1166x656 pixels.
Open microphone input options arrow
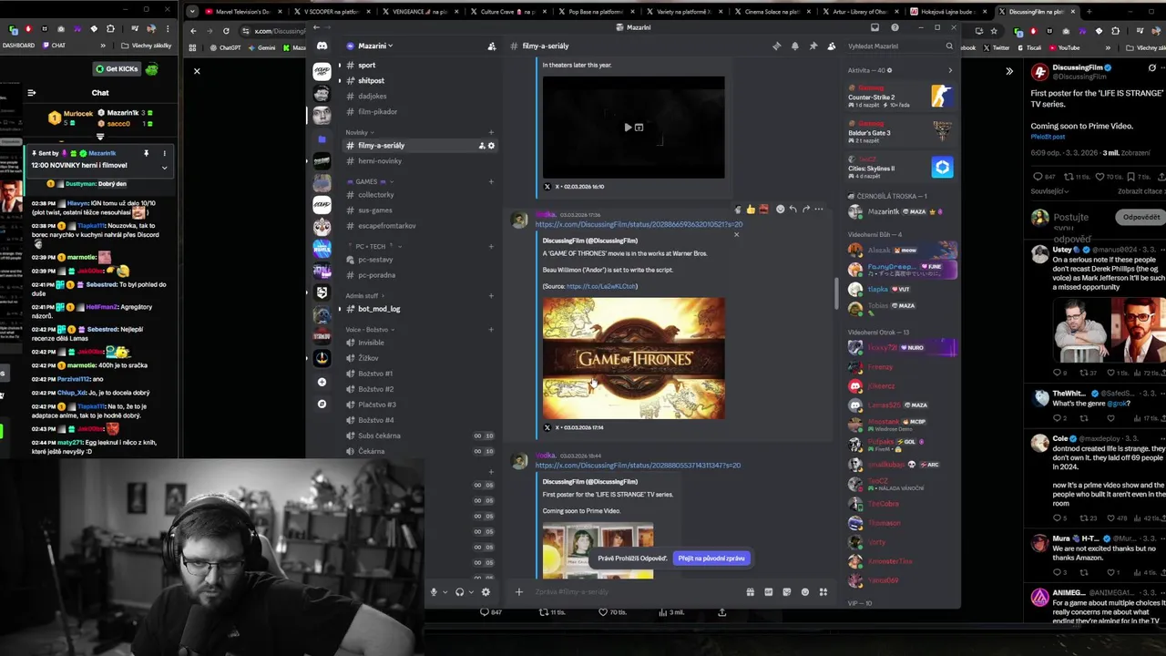[445, 592]
